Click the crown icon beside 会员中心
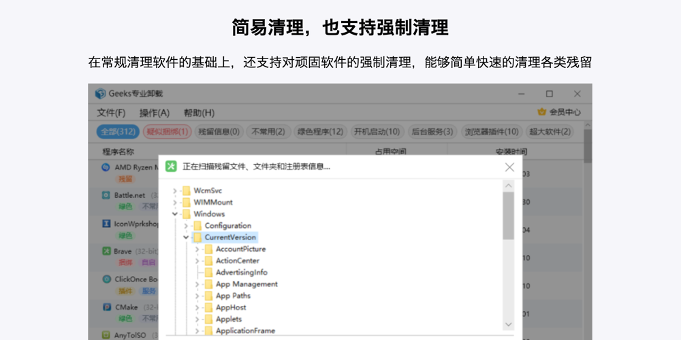 pyautogui.click(x=541, y=112)
